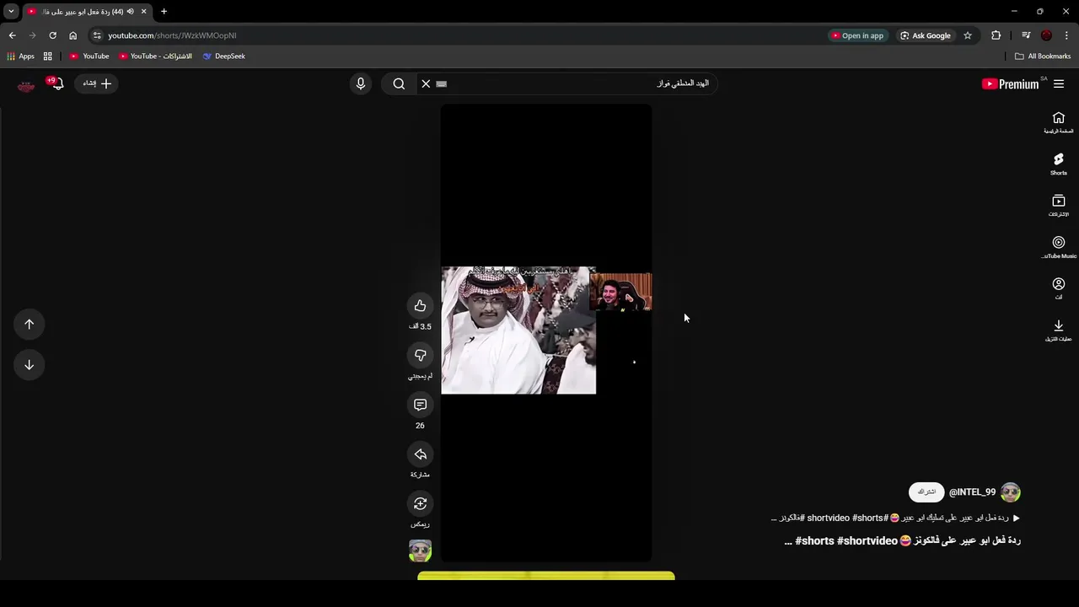Click the search magnifier button
The width and height of the screenshot is (1079, 607).
click(x=399, y=83)
